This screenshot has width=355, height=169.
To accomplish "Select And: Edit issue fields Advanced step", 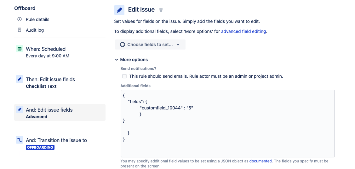I will pos(60,113).
